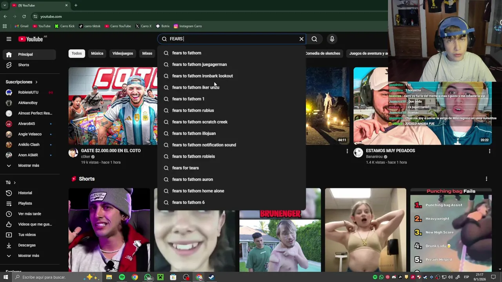The image size is (502, 282).
Task: Open Anikilo Clash subscription channel
Action: 29,145
